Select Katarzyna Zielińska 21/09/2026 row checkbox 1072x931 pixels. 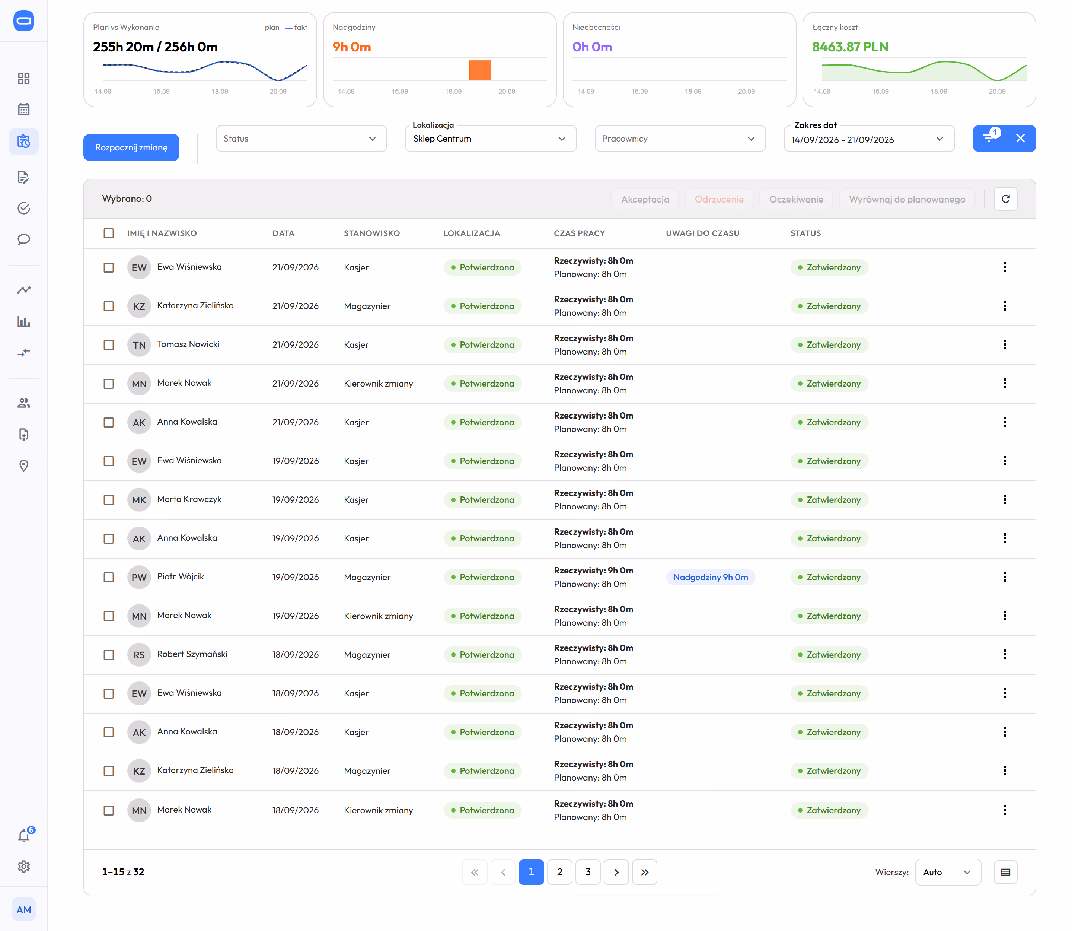(x=109, y=306)
